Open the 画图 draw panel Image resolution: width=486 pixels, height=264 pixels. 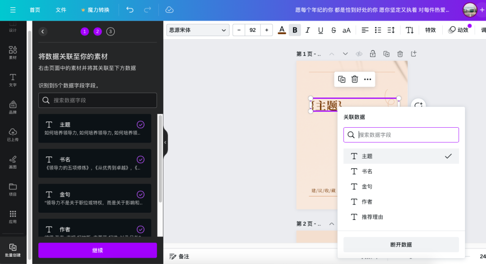(x=13, y=162)
